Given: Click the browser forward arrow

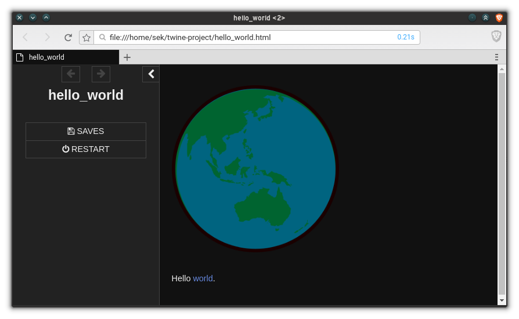Looking at the screenshot, I should point(47,38).
